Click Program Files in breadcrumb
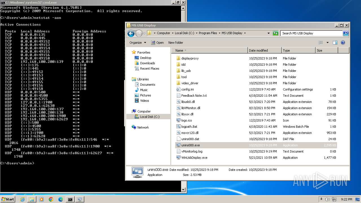This screenshot has height=203, width=361. 208,33
